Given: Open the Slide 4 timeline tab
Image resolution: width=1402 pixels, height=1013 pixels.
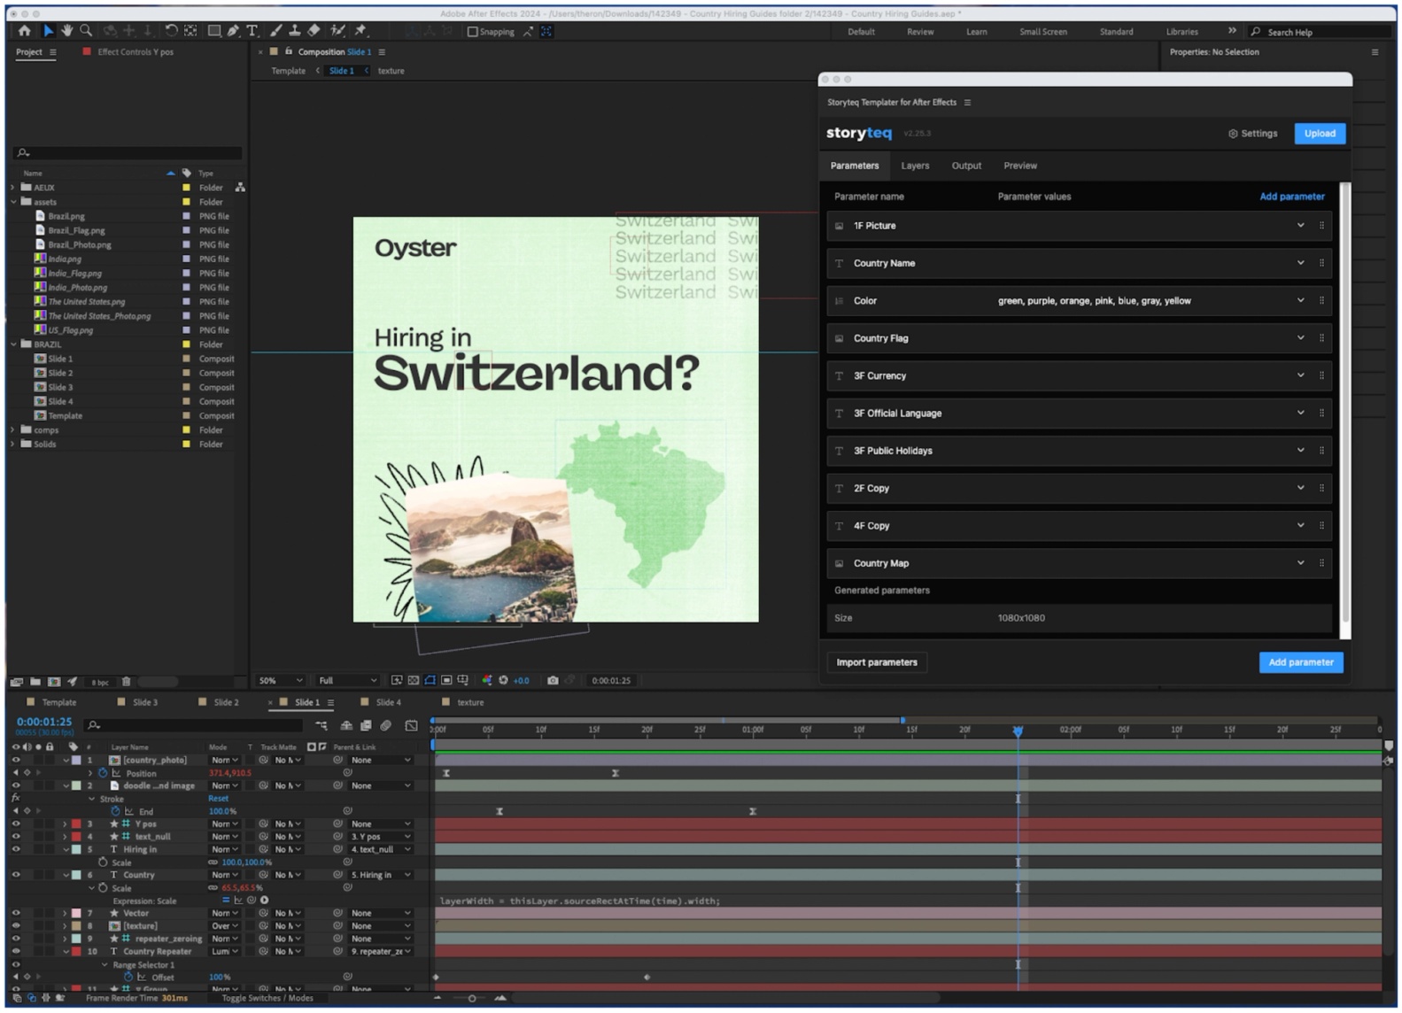Looking at the screenshot, I should [388, 703].
